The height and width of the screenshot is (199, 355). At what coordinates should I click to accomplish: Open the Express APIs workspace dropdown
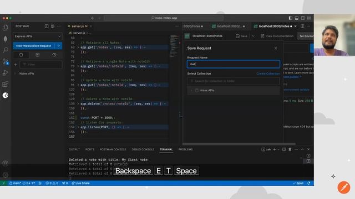click(x=38, y=36)
